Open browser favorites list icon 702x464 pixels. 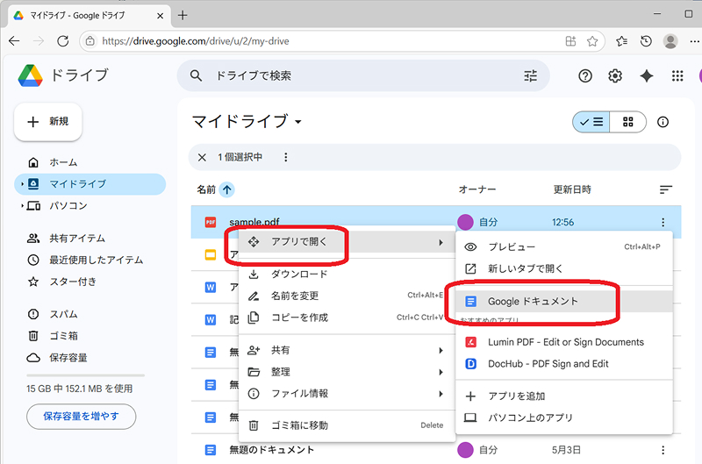point(621,41)
